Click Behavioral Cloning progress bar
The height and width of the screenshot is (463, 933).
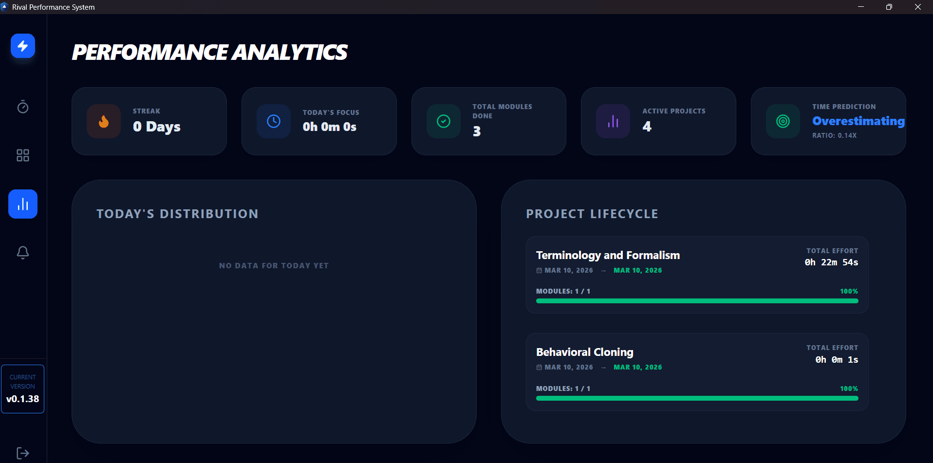click(697, 398)
